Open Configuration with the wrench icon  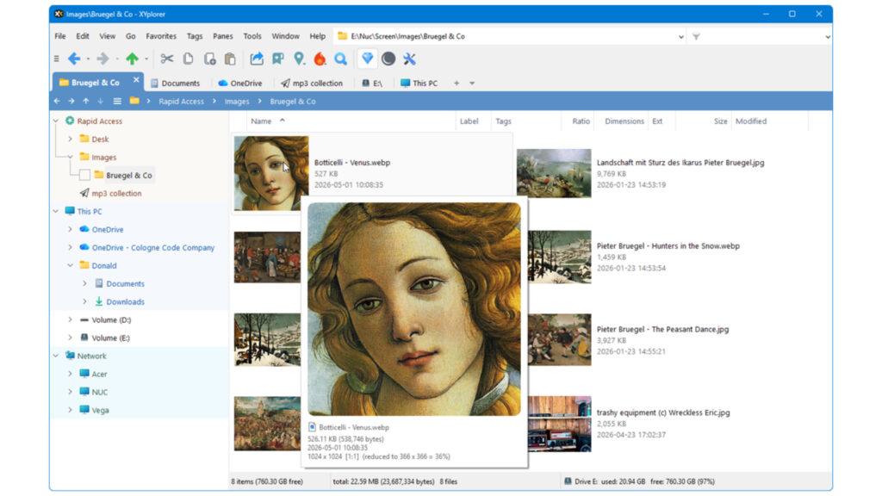409,59
